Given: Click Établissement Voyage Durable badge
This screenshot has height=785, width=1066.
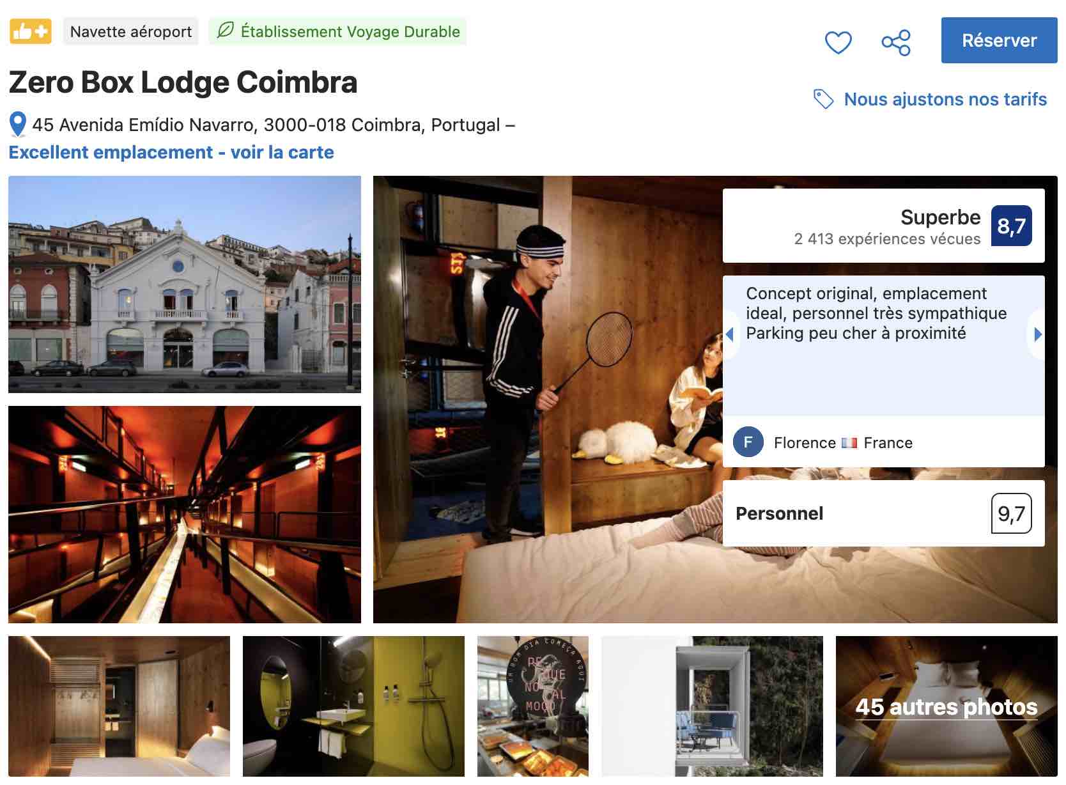Looking at the screenshot, I should pyautogui.click(x=337, y=31).
